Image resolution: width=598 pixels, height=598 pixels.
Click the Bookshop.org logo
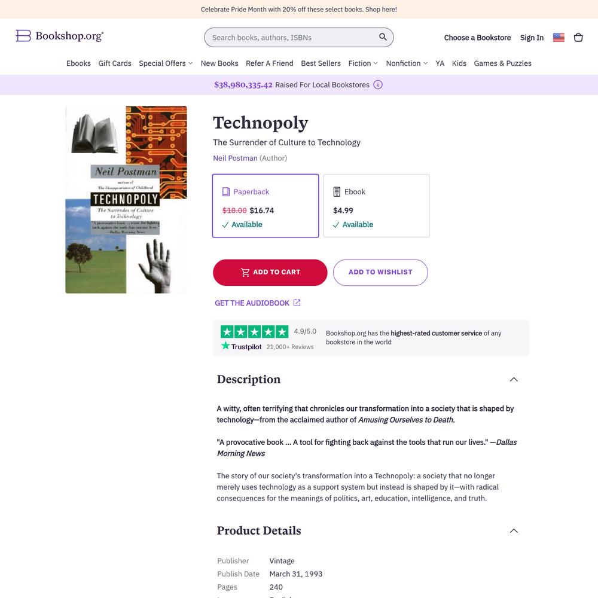[59, 36]
